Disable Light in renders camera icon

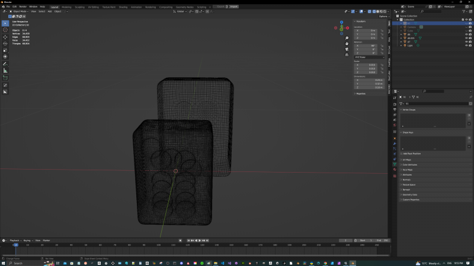point(470,46)
